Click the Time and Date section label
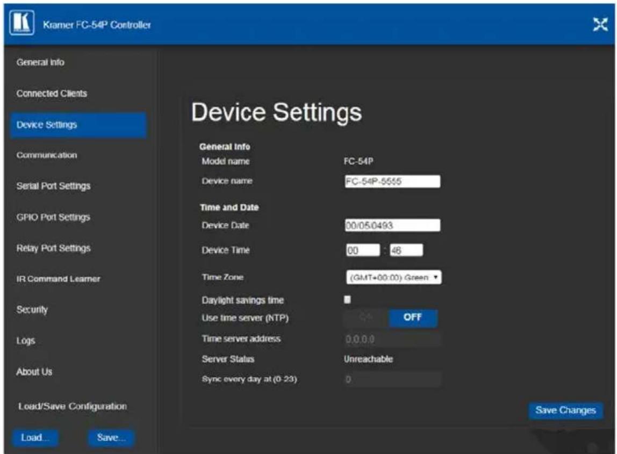The image size is (617, 454). tap(229, 207)
